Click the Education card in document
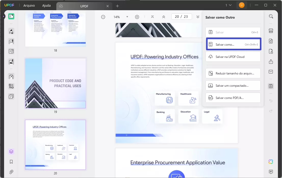Screen dimensions: 282x178 [188, 116]
